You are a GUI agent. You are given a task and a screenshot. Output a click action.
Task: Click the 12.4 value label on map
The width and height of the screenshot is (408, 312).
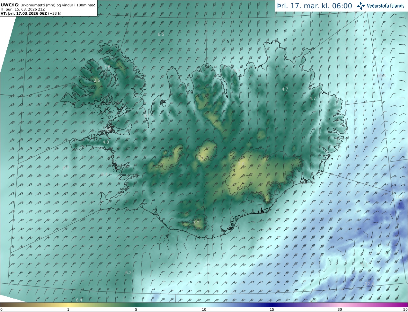[369, 284]
